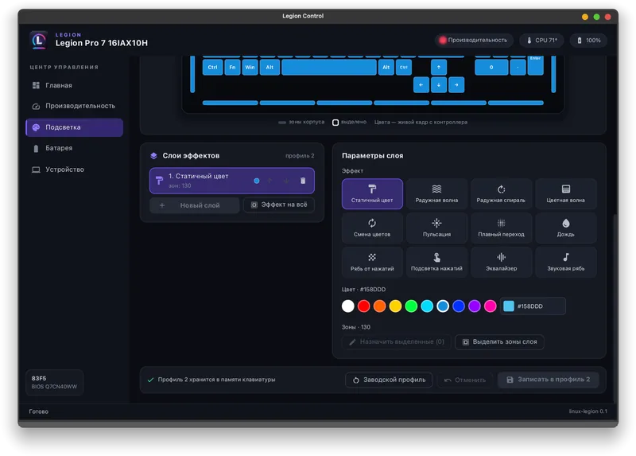Apply the Пульсация effect
Viewport: 636px width, 456px height.
coord(436,228)
